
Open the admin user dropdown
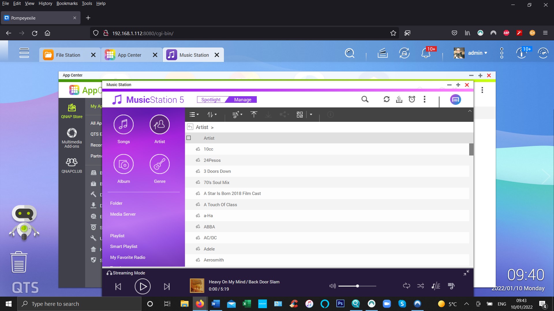(x=478, y=53)
